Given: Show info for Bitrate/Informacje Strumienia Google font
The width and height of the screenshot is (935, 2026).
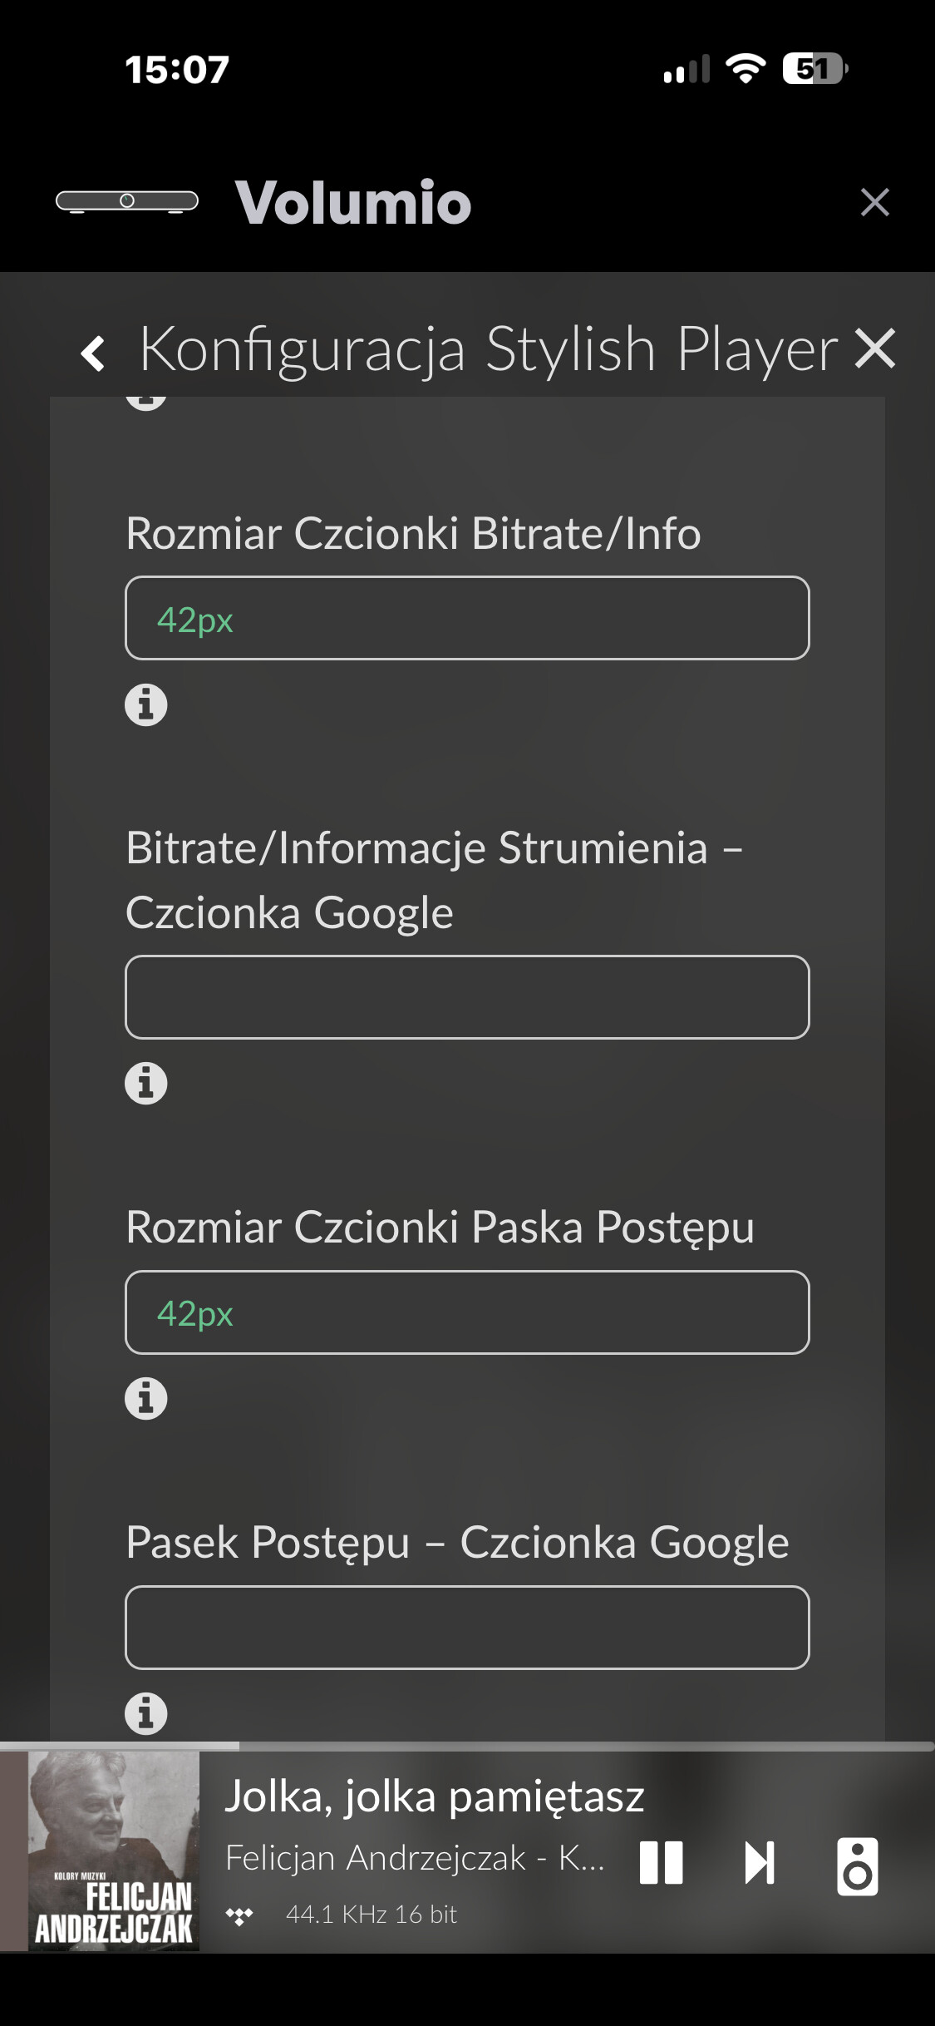Looking at the screenshot, I should click(146, 1084).
